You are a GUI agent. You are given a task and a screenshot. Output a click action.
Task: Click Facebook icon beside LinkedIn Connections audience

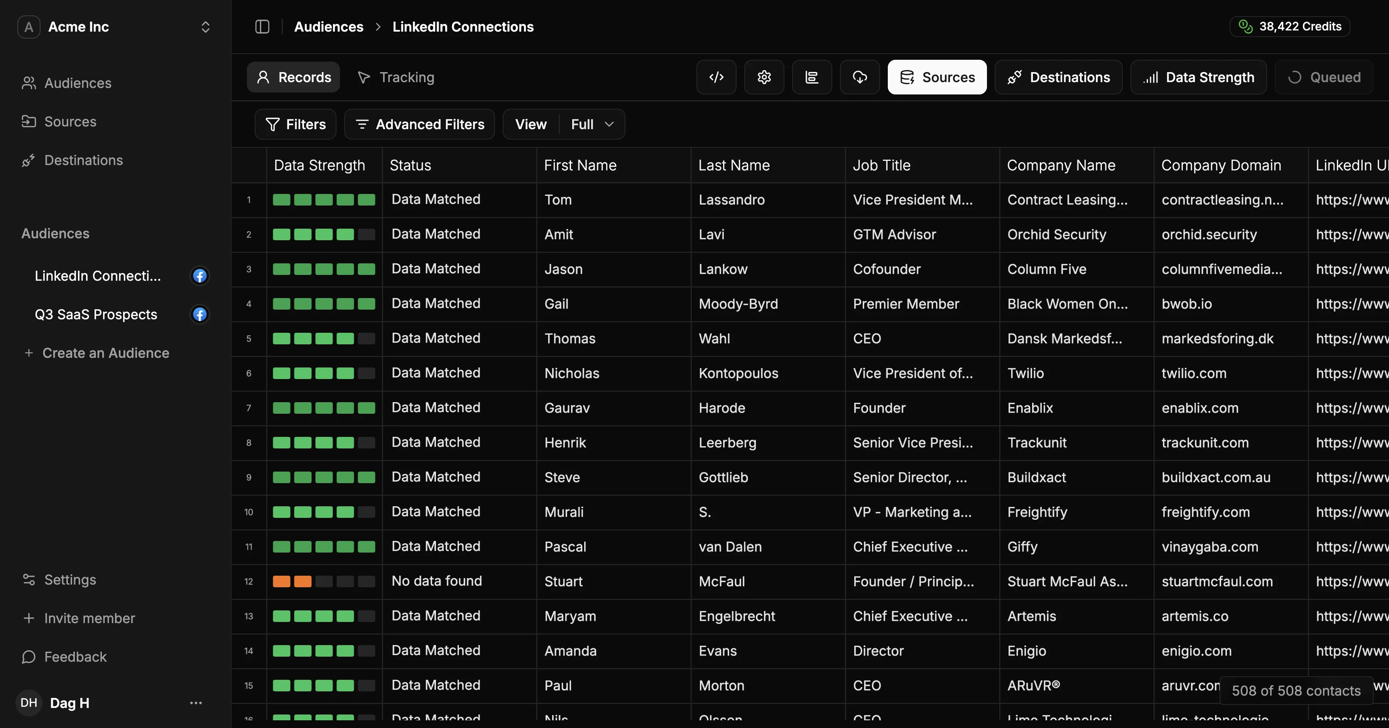pos(200,276)
